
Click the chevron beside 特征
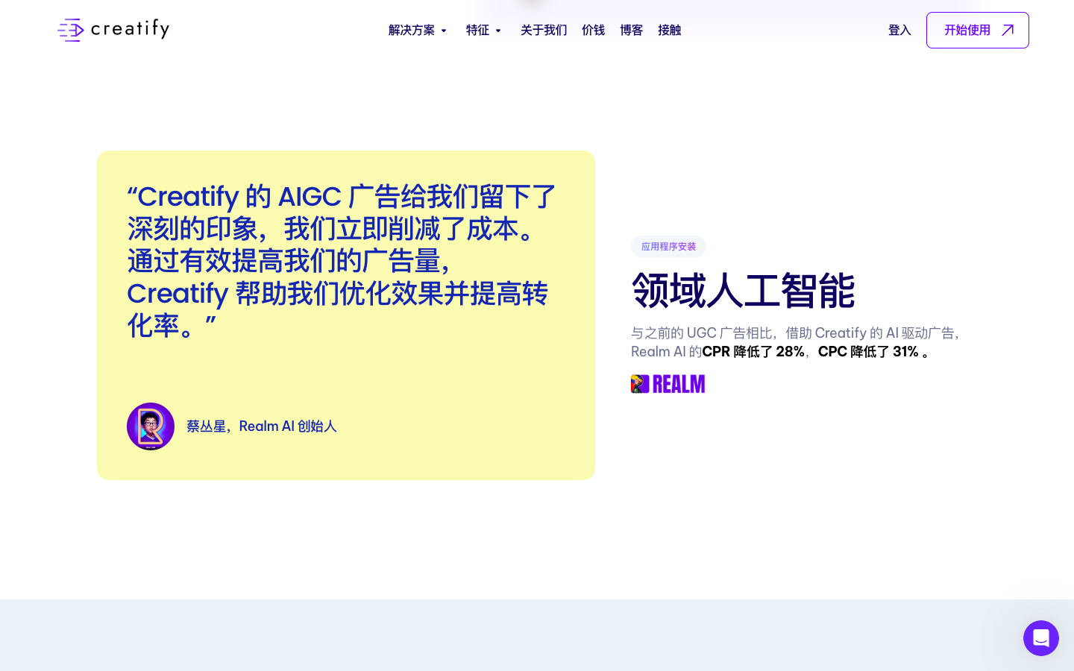tap(498, 31)
